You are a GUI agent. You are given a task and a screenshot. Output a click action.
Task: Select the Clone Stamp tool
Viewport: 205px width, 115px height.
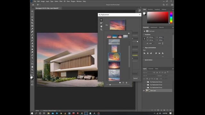[32, 38]
